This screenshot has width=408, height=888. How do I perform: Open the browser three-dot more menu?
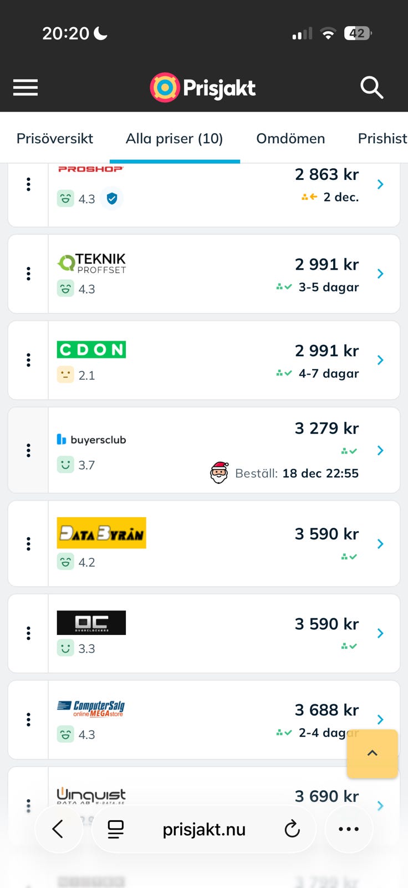[x=348, y=829]
